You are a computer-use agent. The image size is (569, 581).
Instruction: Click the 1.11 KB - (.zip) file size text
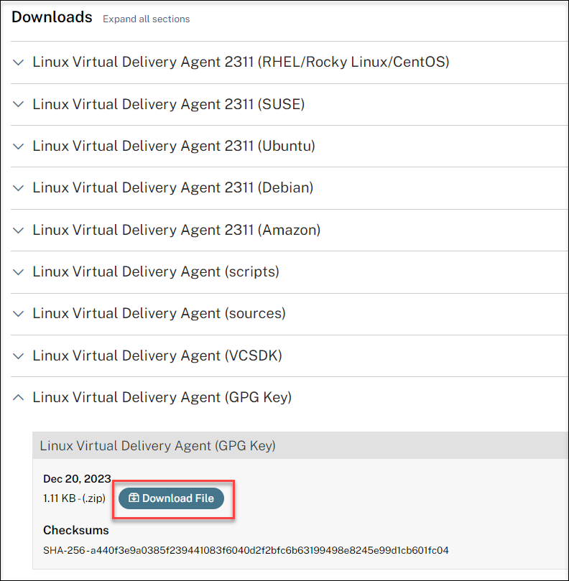(x=74, y=498)
